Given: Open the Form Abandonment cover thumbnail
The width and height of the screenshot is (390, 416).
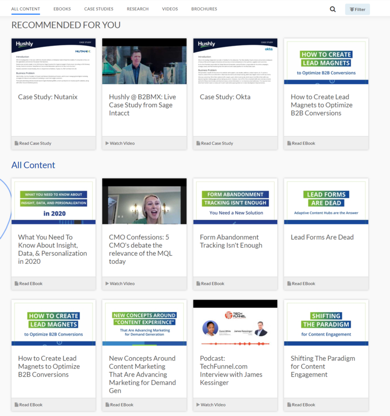Looking at the screenshot, I should (235, 201).
